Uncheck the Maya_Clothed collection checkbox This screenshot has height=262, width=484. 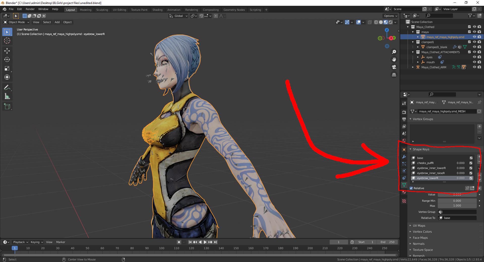469,27
